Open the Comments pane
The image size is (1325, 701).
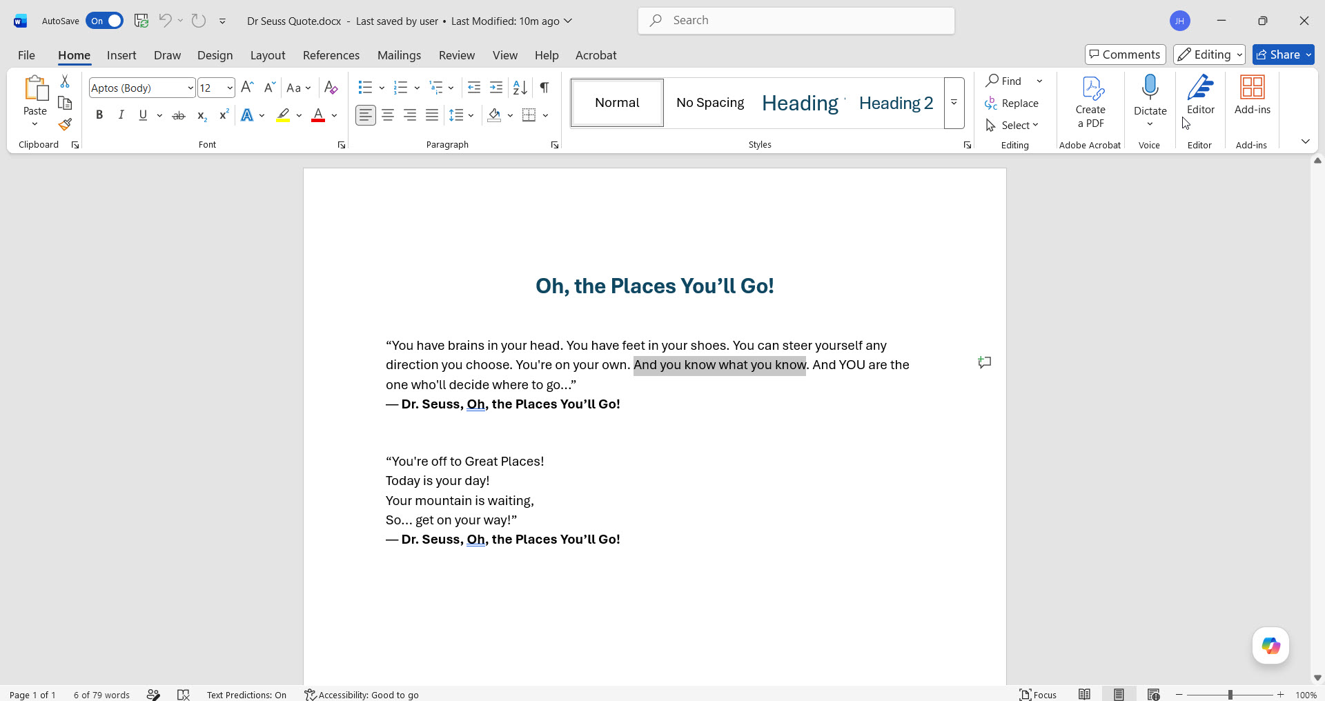pyautogui.click(x=1126, y=55)
